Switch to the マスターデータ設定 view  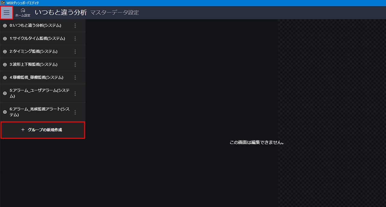[x=115, y=13]
